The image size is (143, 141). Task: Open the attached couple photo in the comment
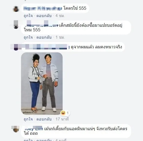click(42, 83)
